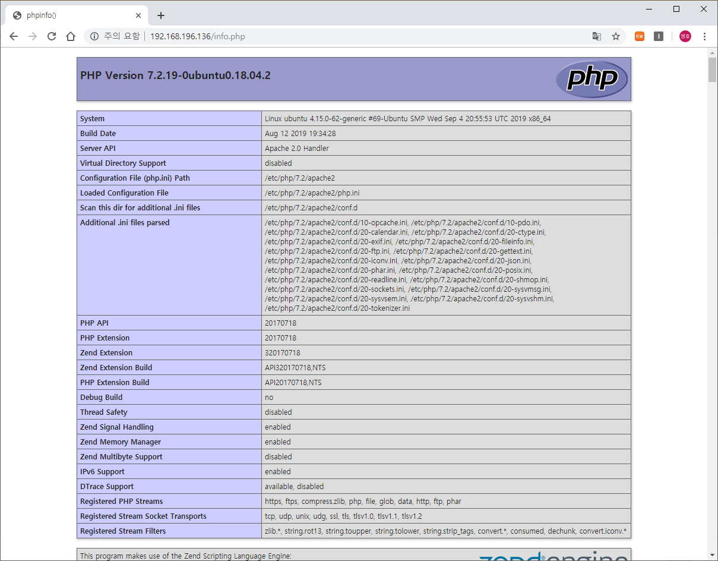Image resolution: width=718 pixels, height=561 pixels.
Task: Click the Loaded Configuration File label
Action: click(124, 193)
